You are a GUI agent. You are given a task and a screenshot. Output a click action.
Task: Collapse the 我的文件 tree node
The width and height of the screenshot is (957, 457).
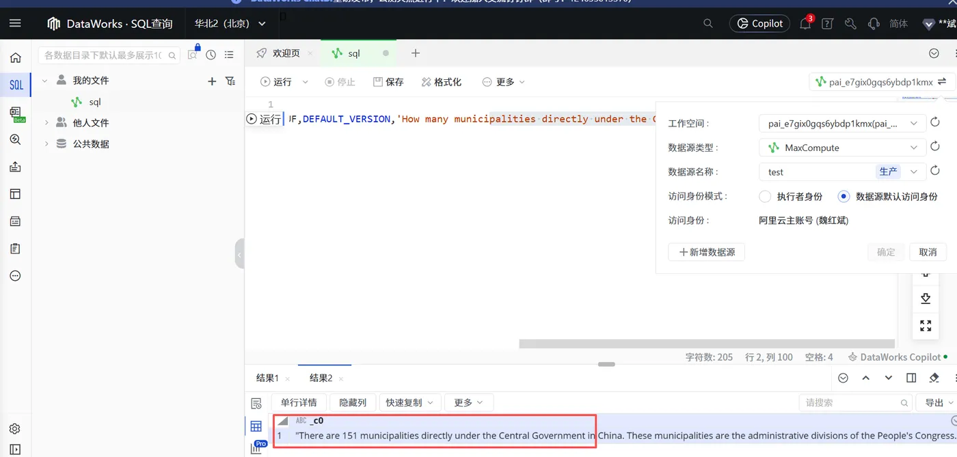pos(45,81)
